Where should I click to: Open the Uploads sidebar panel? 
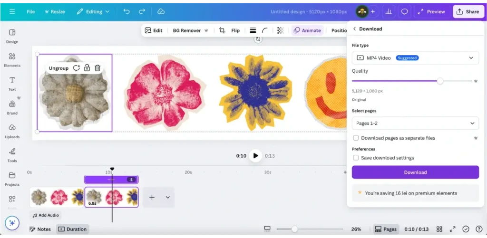tap(12, 131)
